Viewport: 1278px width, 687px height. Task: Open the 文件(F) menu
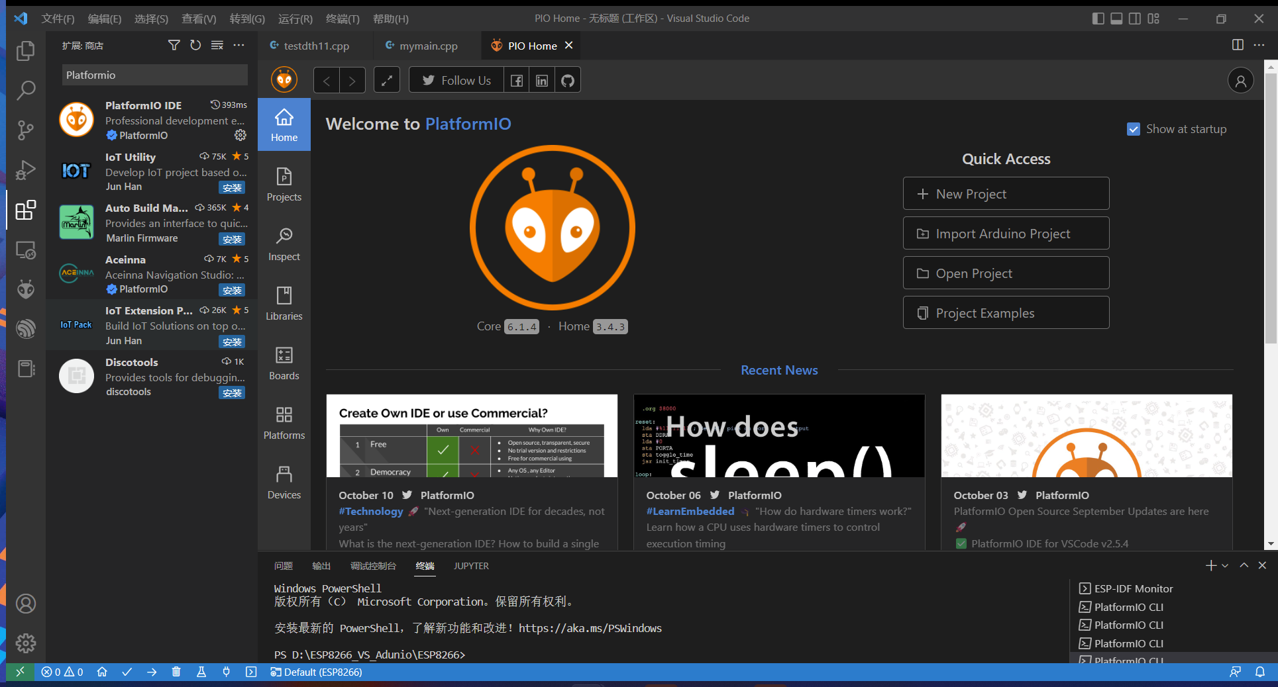[58, 19]
